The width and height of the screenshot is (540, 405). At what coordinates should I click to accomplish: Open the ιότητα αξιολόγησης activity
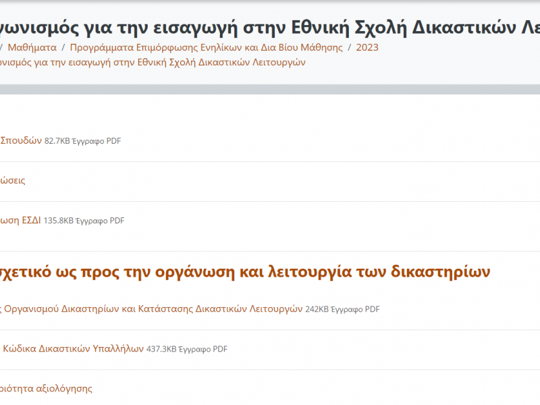coord(47,387)
